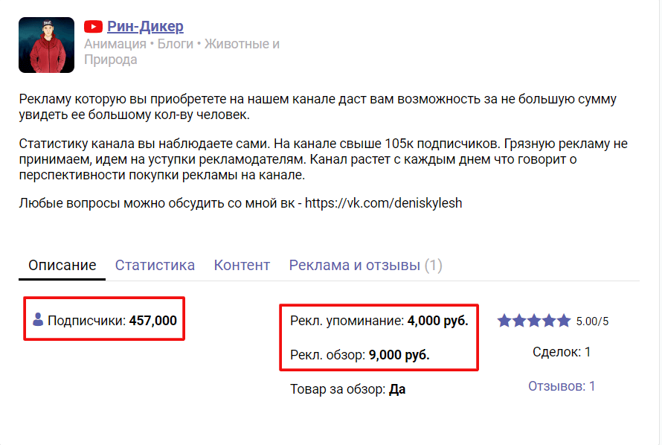The width and height of the screenshot is (662, 445).
Task: Click the 457,000 subscriber count
Action: click(x=153, y=321)
